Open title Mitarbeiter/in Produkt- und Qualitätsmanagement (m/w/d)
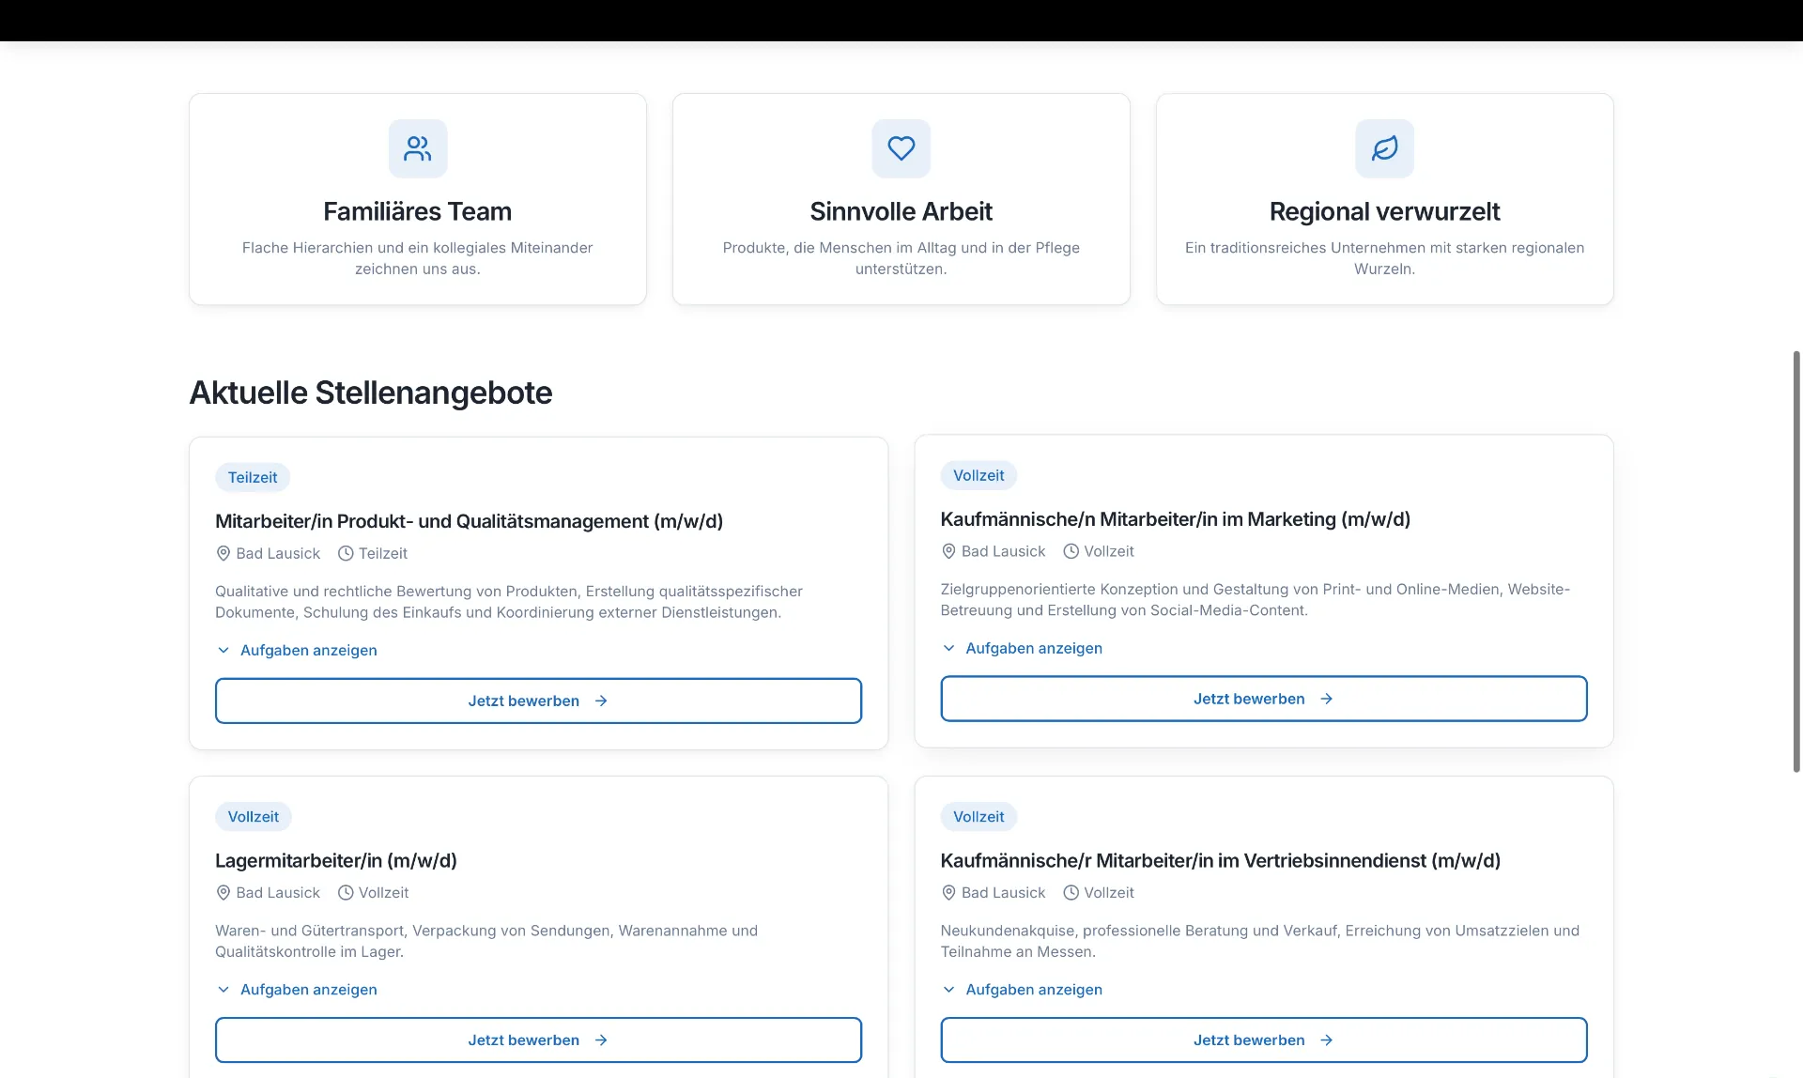This screenshot has width=1803, height=1078. click(469, 521)
